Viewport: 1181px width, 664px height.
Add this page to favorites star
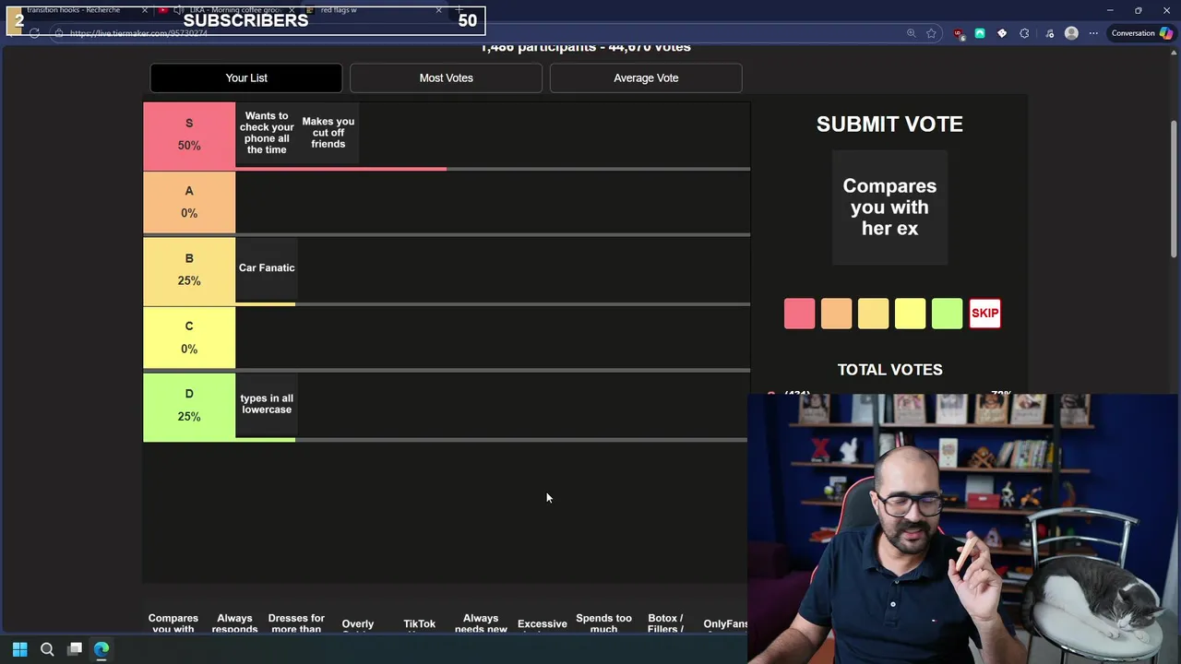932,33
